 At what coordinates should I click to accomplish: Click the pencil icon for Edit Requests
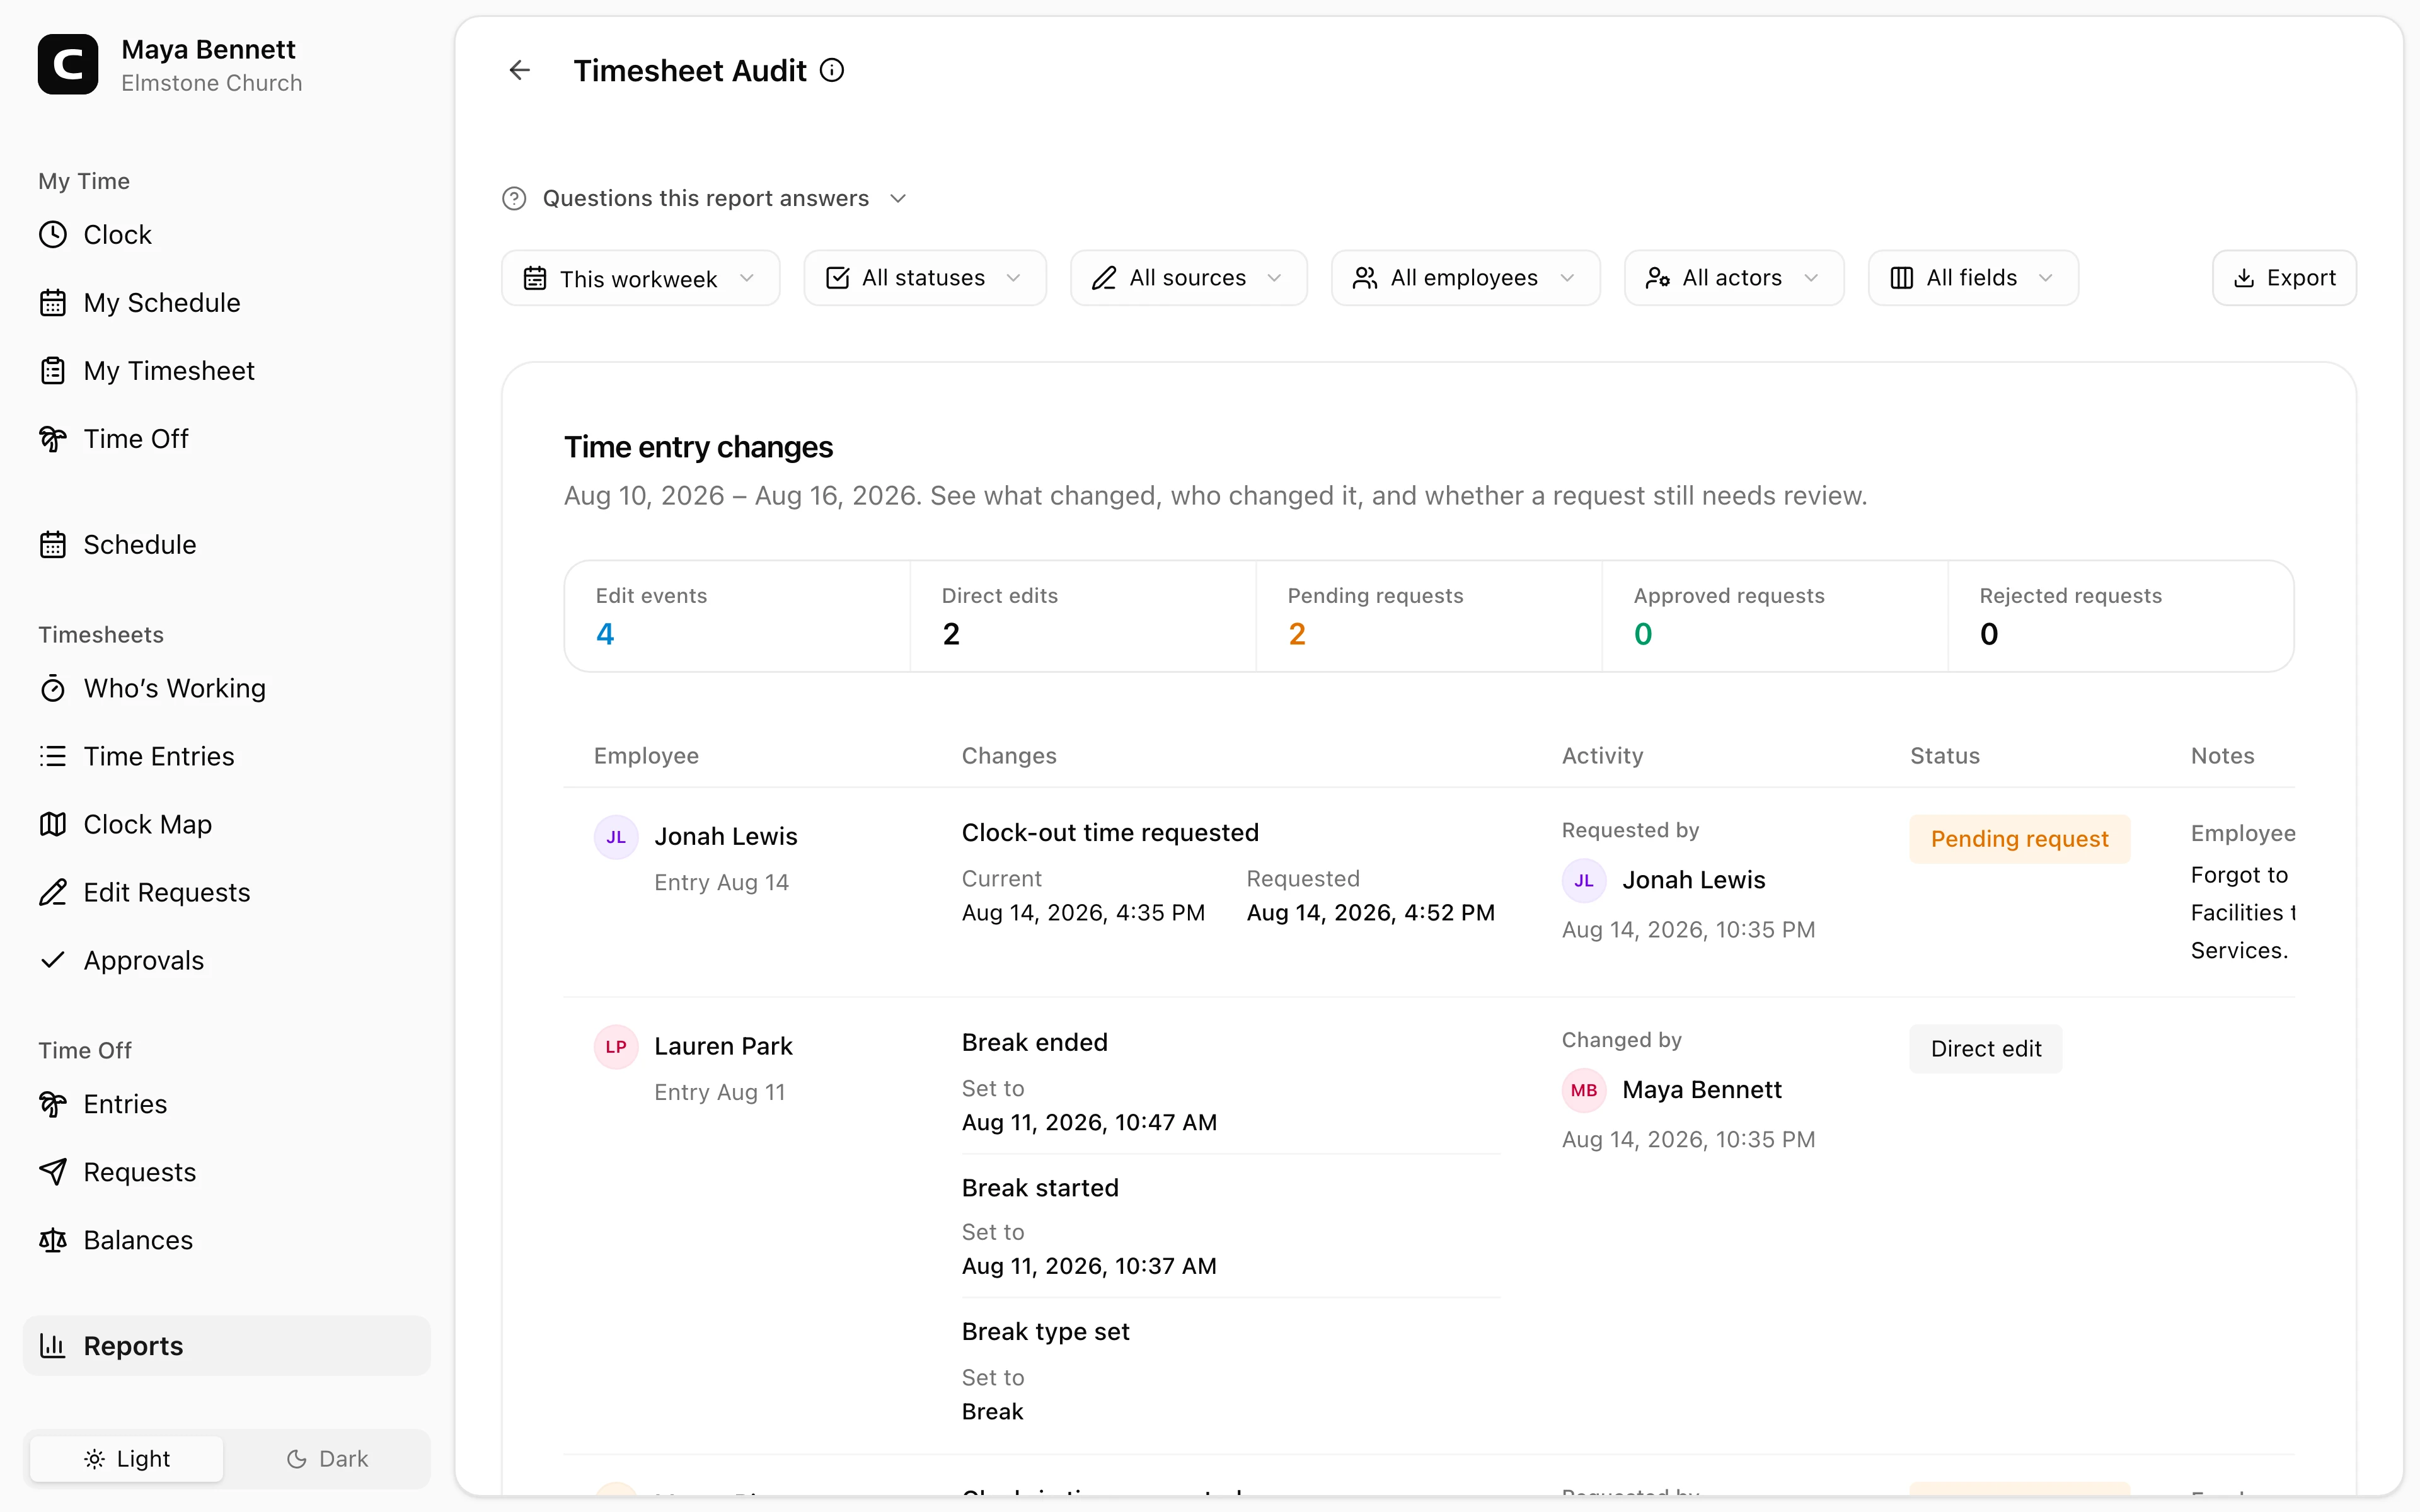click(53, 892)
